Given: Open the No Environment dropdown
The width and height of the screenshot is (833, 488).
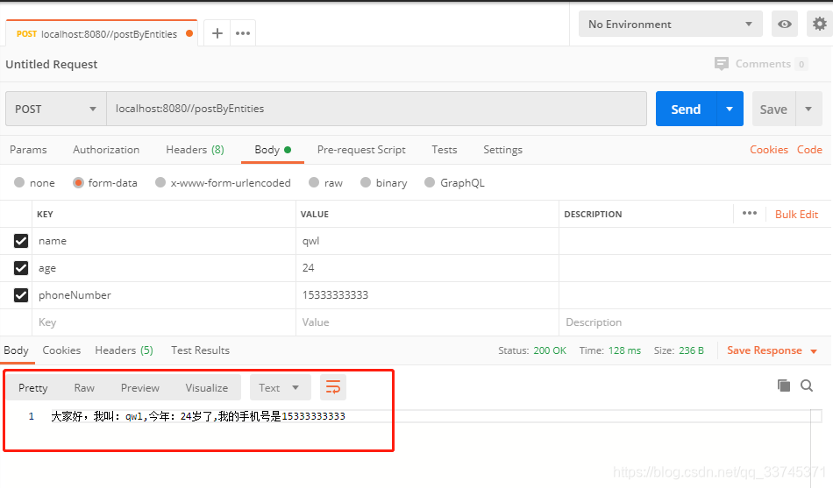Looking at the screenshot, I should [x=671, y=24].
